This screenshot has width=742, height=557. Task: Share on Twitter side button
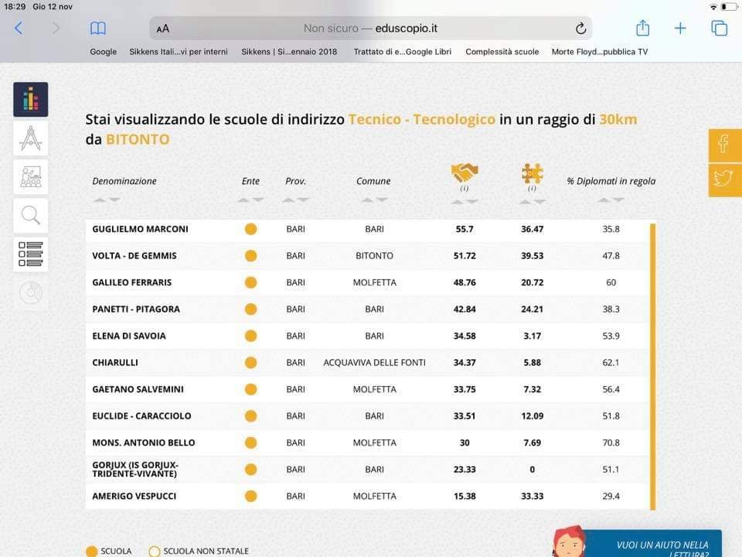pyautogui.click(x=724, y=179)
